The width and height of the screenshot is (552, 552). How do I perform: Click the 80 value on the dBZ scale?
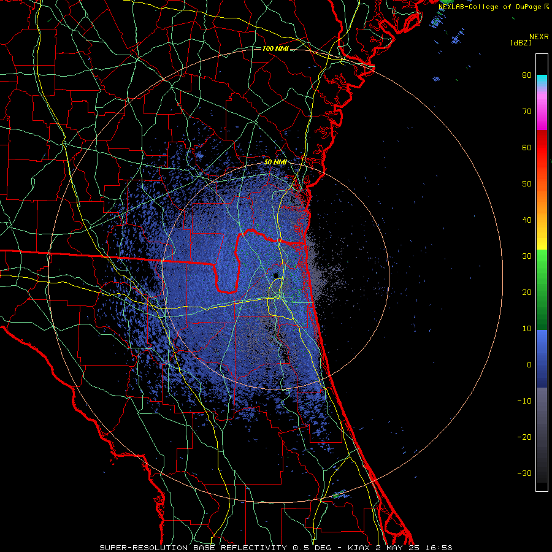click(x=527, y=75)
